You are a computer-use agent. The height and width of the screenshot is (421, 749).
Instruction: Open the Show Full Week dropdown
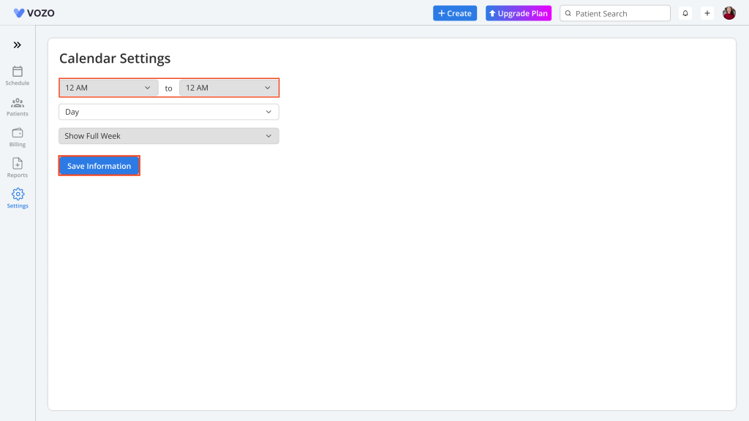(x=168, y=136)
